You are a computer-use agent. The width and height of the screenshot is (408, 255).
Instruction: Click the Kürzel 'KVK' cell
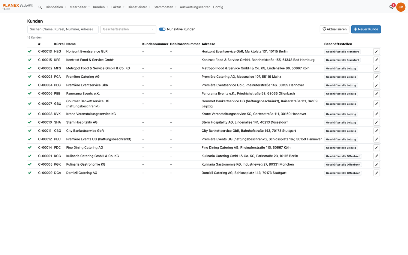[x=57, y=114]
